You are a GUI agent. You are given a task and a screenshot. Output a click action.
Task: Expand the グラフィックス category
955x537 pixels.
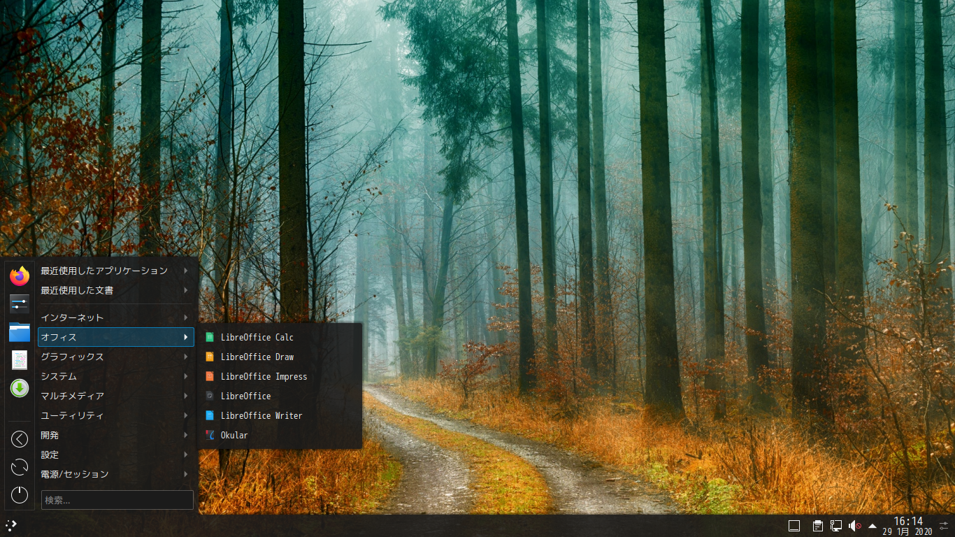click(116, 357)
